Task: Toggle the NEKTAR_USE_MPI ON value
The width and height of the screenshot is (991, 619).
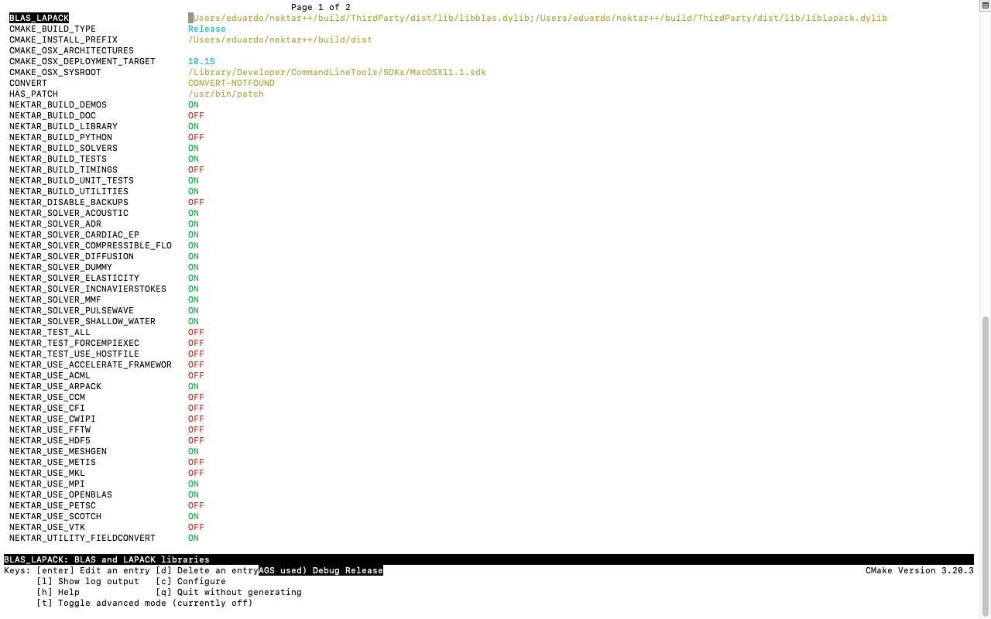Action: point(193,484)
